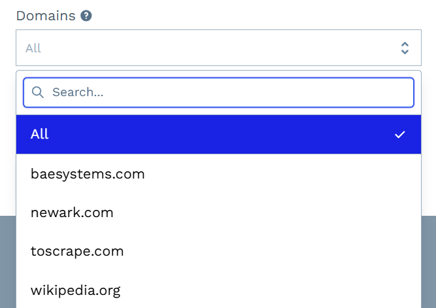
Task: Select the wikipedia.org domain option
Action: tap(75, 290)
